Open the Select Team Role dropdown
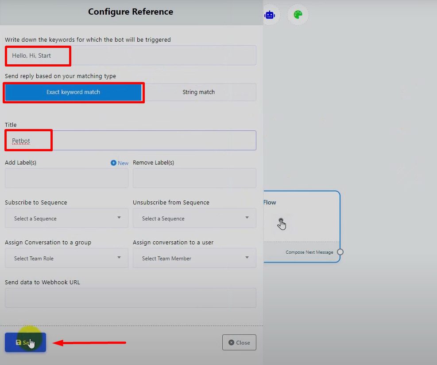 coord(66,258)
